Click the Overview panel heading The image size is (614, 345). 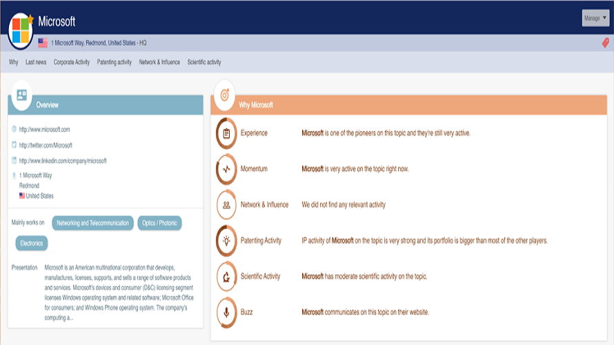point(48,105)
